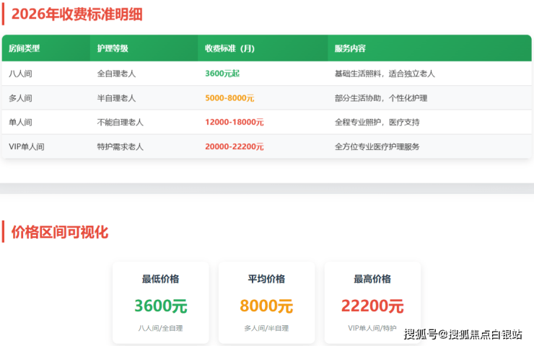This screenshot has height=346, width=534.
Task: Click the green 3600元起 price in table
Action: pyautogui.click(x=222, y=74)
